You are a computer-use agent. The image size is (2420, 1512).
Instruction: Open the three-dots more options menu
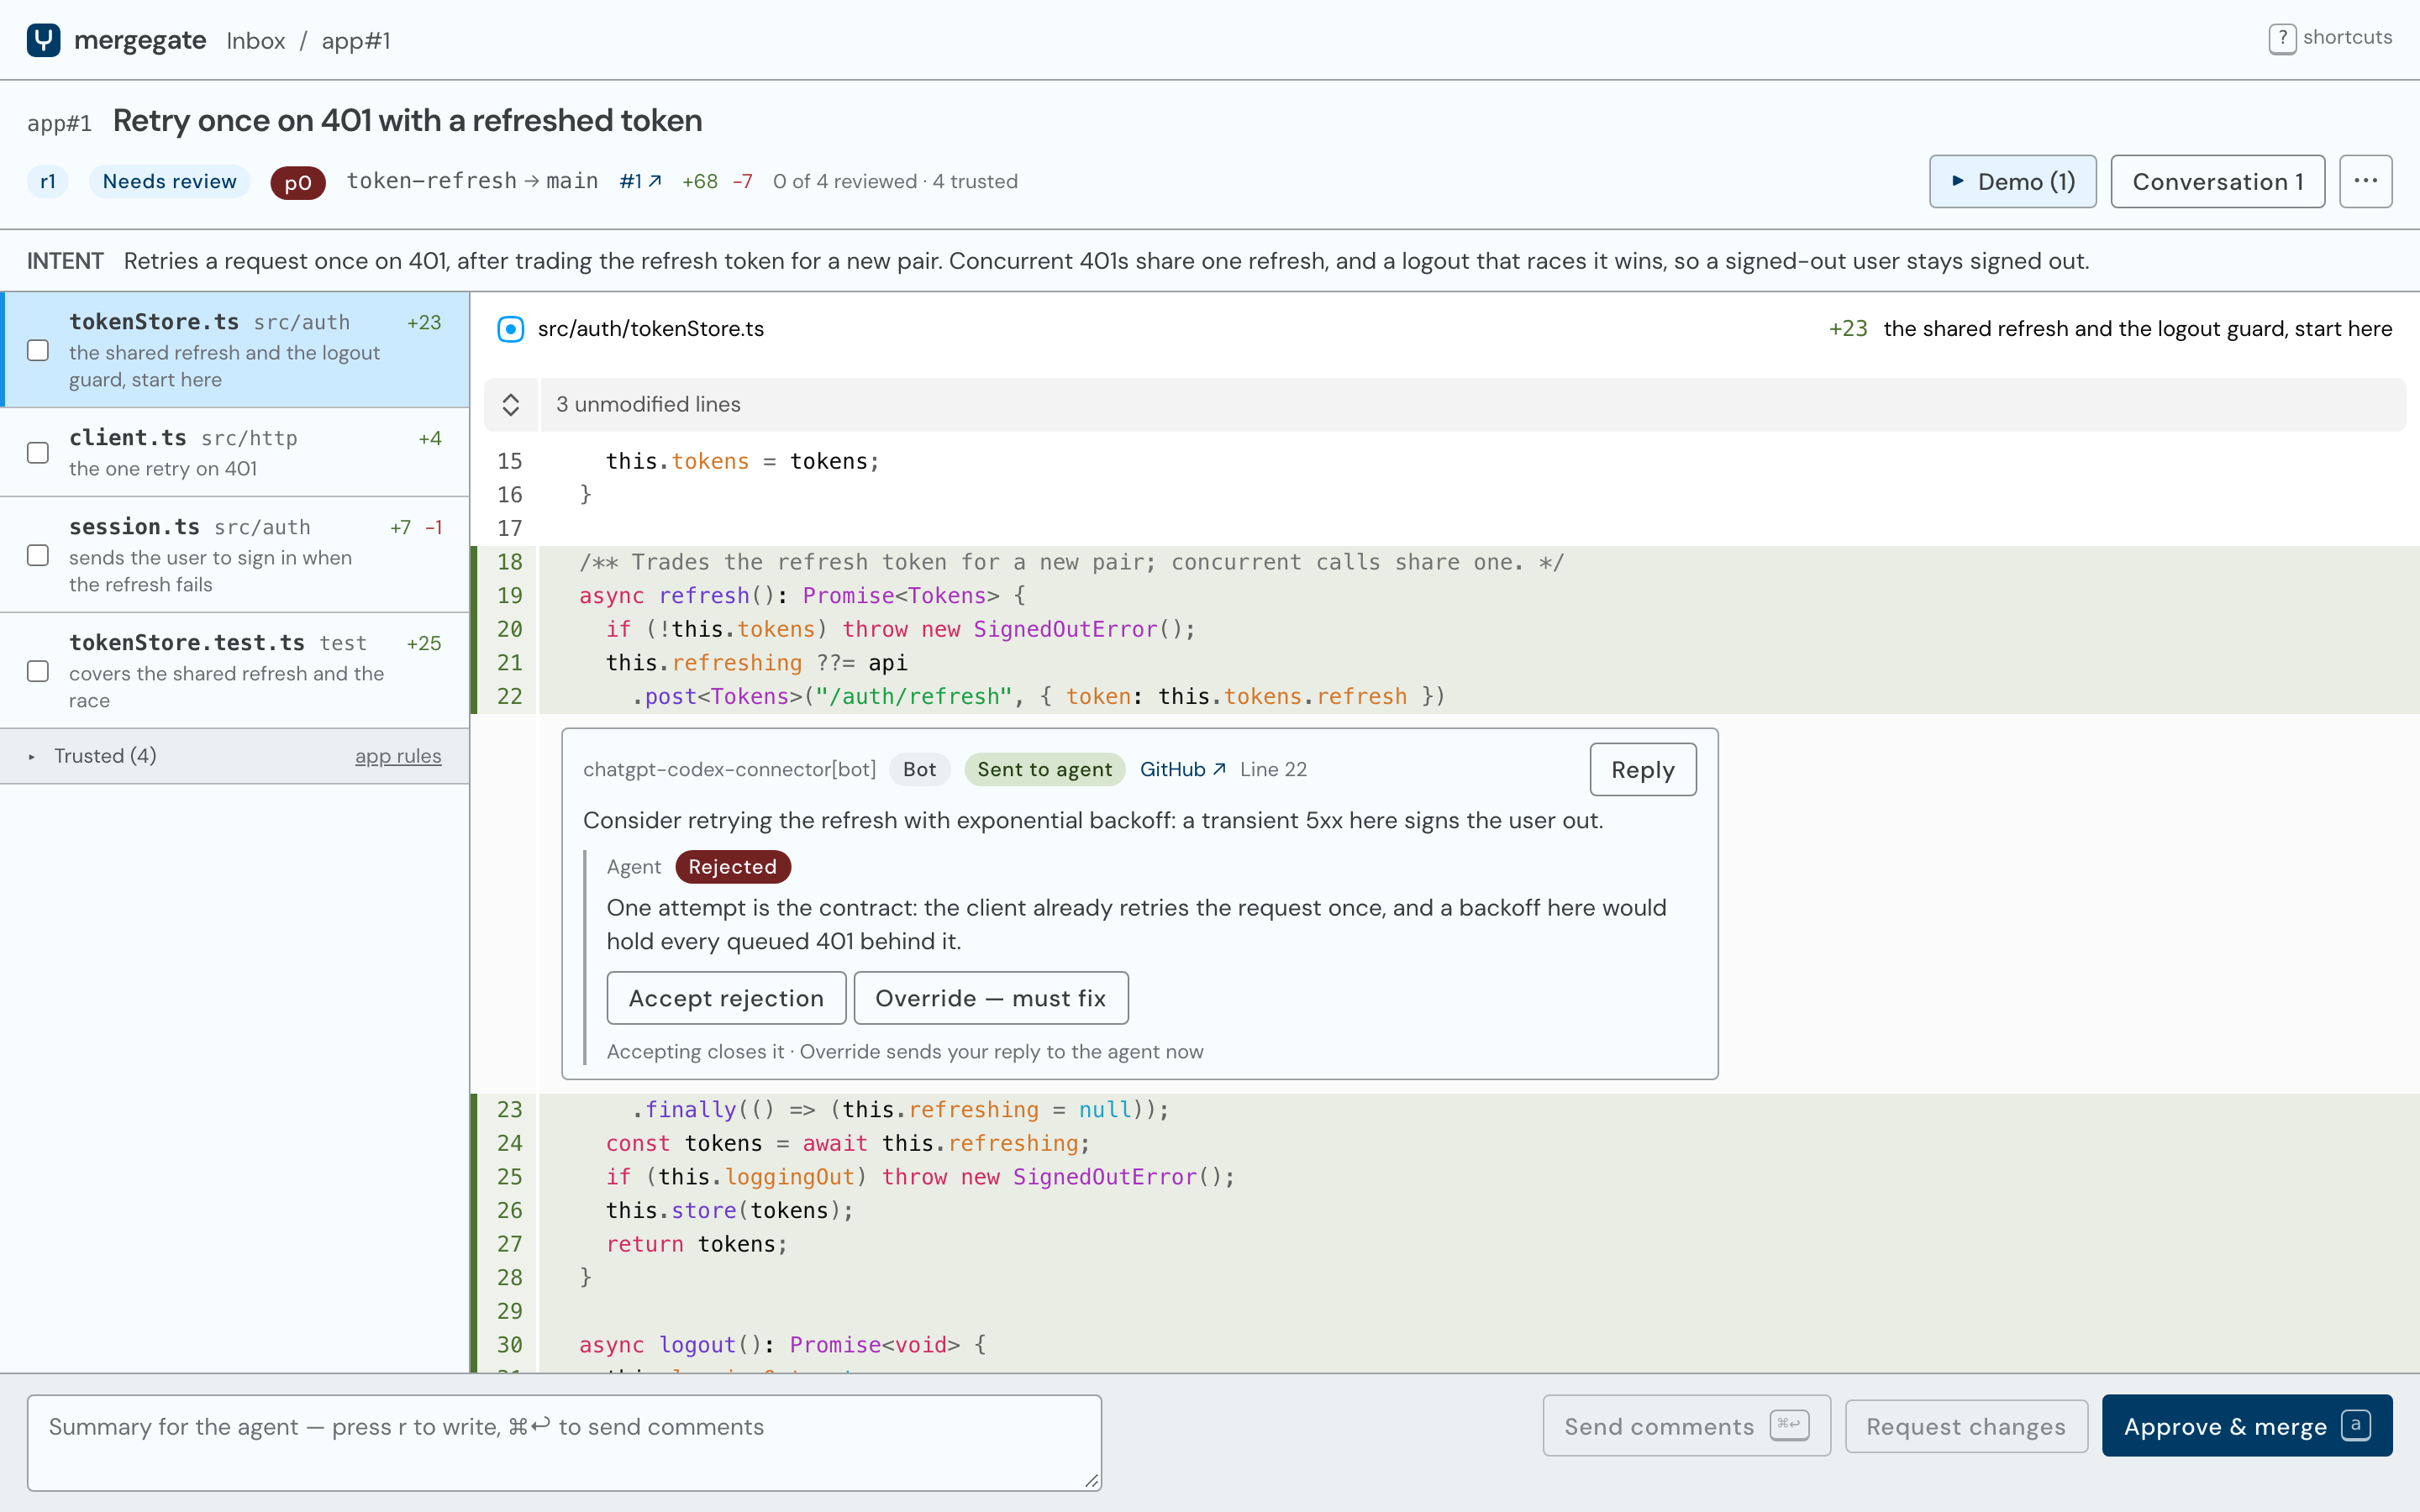[2365, 181]
